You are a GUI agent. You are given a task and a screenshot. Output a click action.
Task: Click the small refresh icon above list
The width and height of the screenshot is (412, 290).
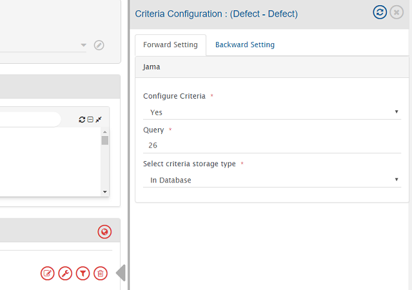click(x=82, y=120)
